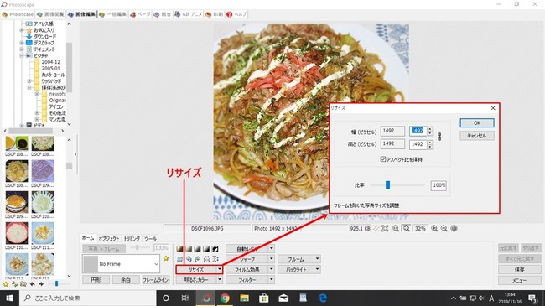The width and height of the screenshot is (545, 306).
Task: Increase the width value with up stepper
Action: [x=430, y=128]
